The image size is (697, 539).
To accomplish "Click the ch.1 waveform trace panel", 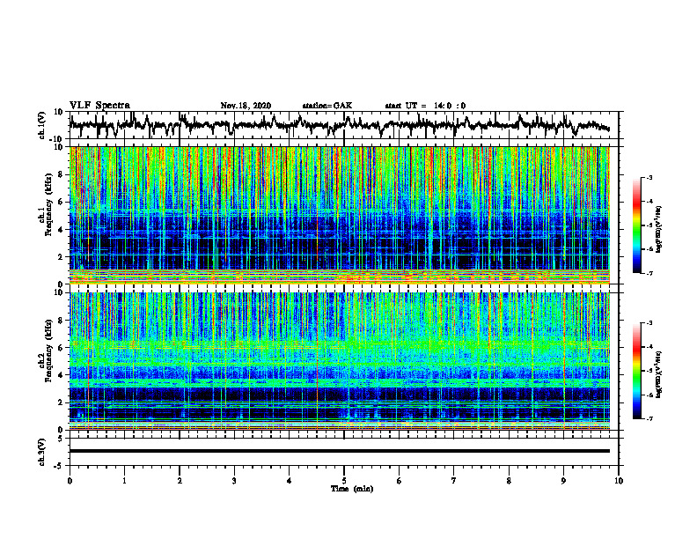I will (x=343, y=125).
